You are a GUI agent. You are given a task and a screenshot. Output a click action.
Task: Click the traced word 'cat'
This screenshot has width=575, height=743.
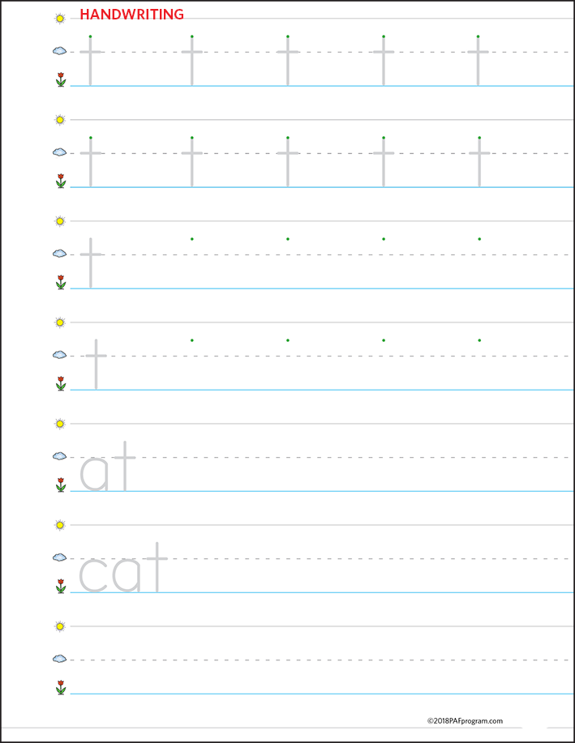[123, 568]
